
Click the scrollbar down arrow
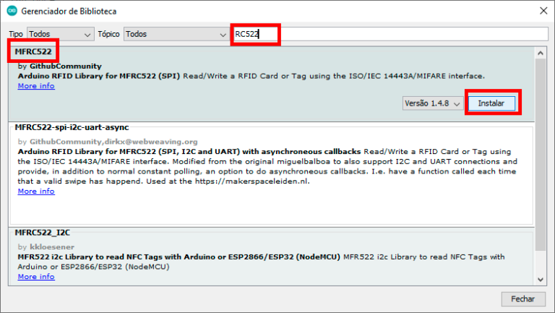tap(541, 280)
